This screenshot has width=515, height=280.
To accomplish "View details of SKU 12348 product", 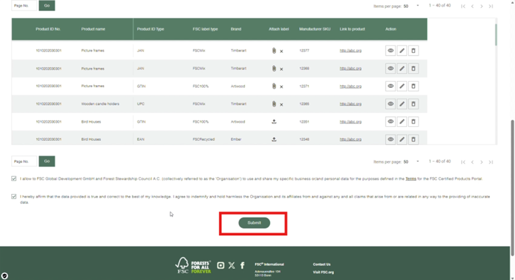I will (390, 139).
